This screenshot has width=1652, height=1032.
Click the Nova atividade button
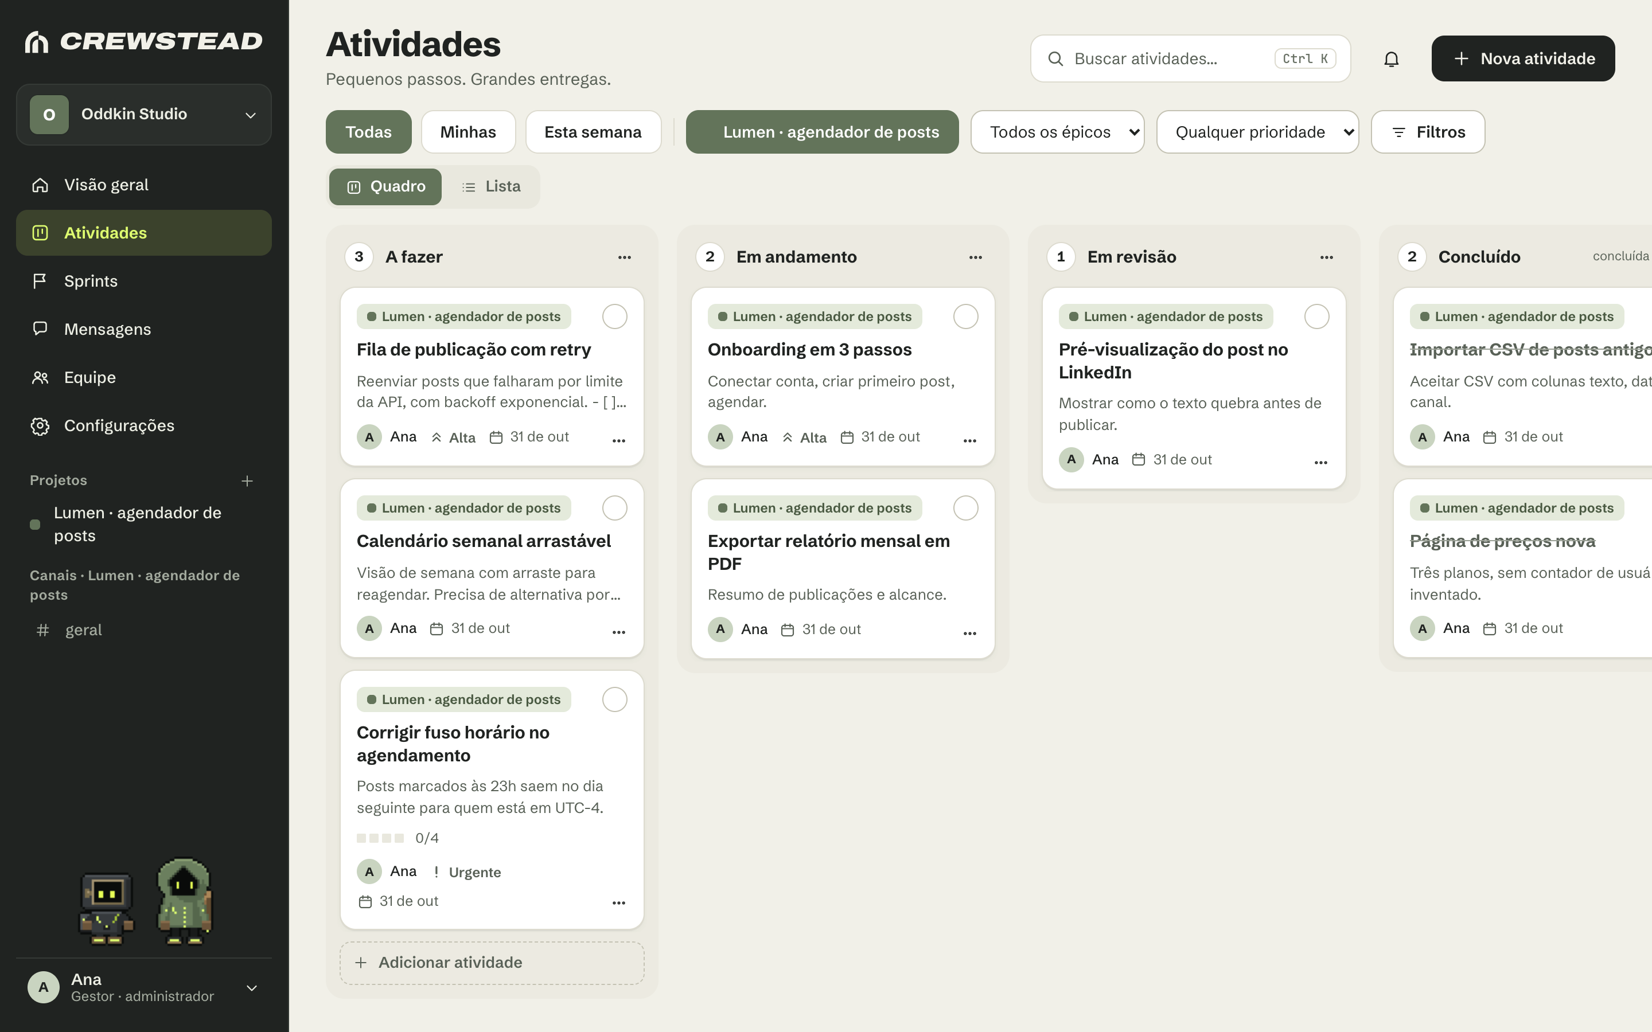1523,58
